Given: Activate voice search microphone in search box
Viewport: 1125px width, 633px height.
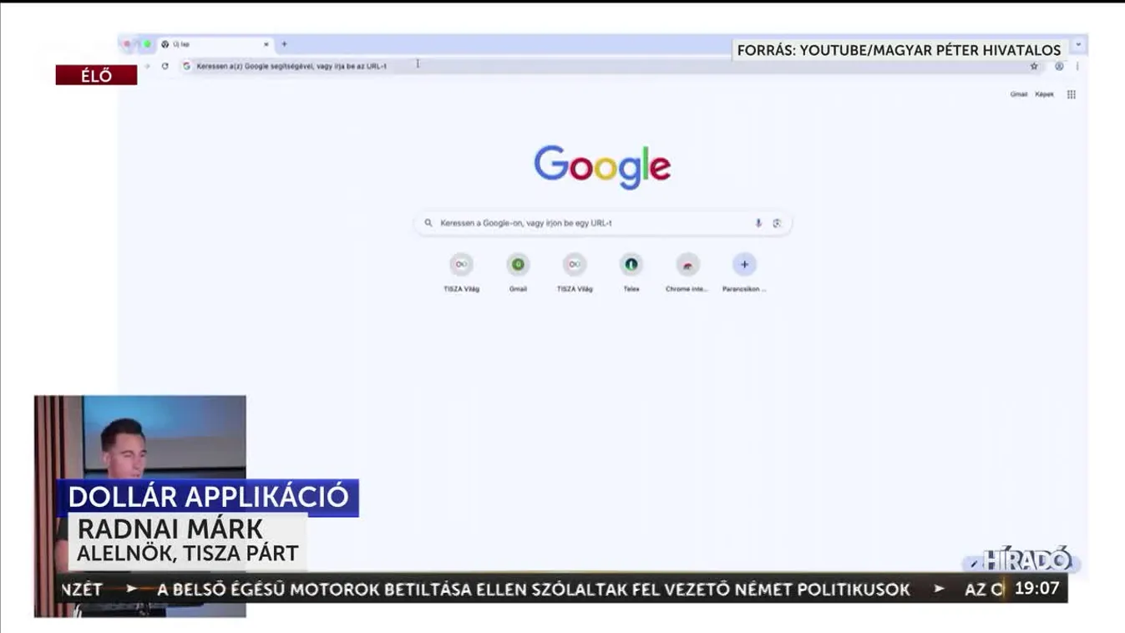Looking at the screenshot, I should pos(758,223).
